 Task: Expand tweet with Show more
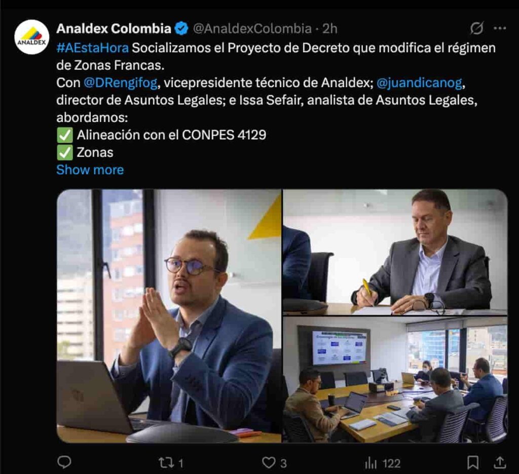[x=90, y=170]
